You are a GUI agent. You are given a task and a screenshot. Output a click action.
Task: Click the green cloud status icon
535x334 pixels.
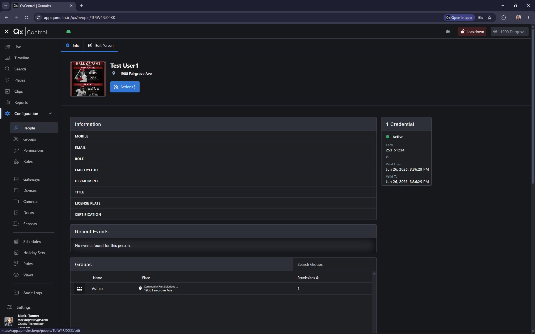(69, 32)
